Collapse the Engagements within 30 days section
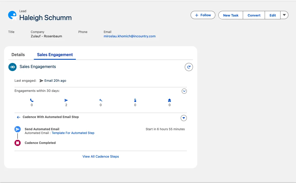 (x=184, y=91)
